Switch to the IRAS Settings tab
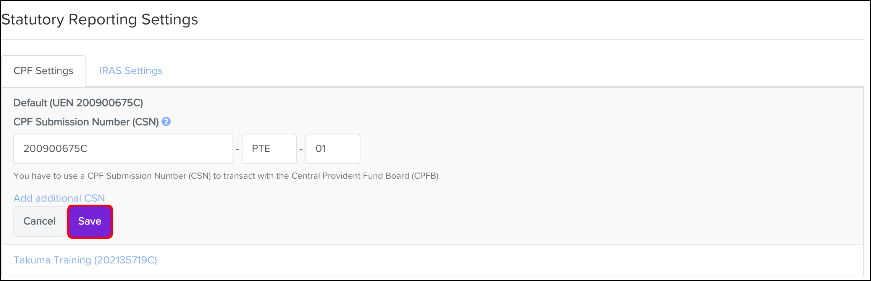The height and width of the screenshot is (281, 871). [x=131, y=71]
